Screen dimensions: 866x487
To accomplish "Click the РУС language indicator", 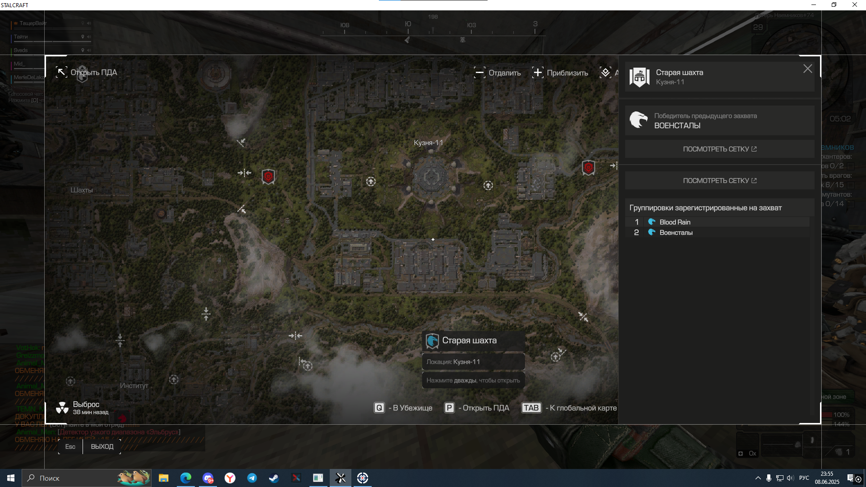I will click(x=804, y=478).
